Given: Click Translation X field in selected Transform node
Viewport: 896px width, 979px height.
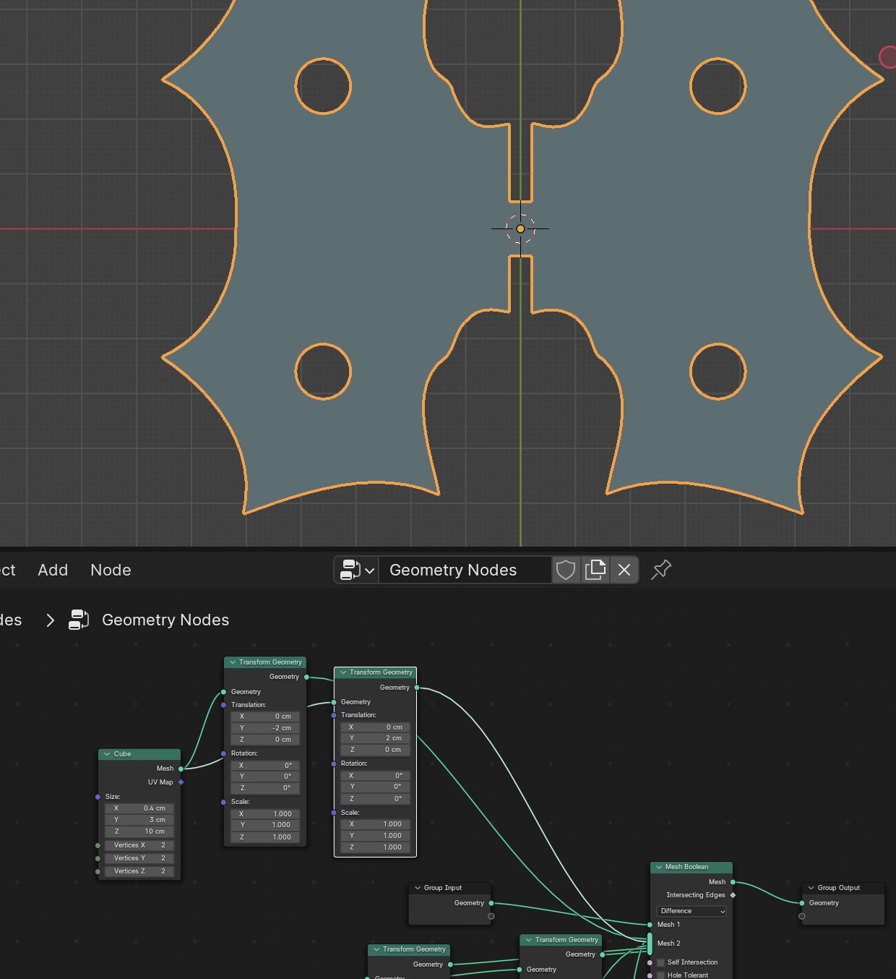Looking at the screenshot, I should [376, 727].
